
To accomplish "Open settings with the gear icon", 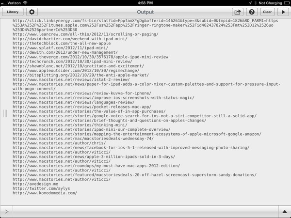I will [32, 12].
